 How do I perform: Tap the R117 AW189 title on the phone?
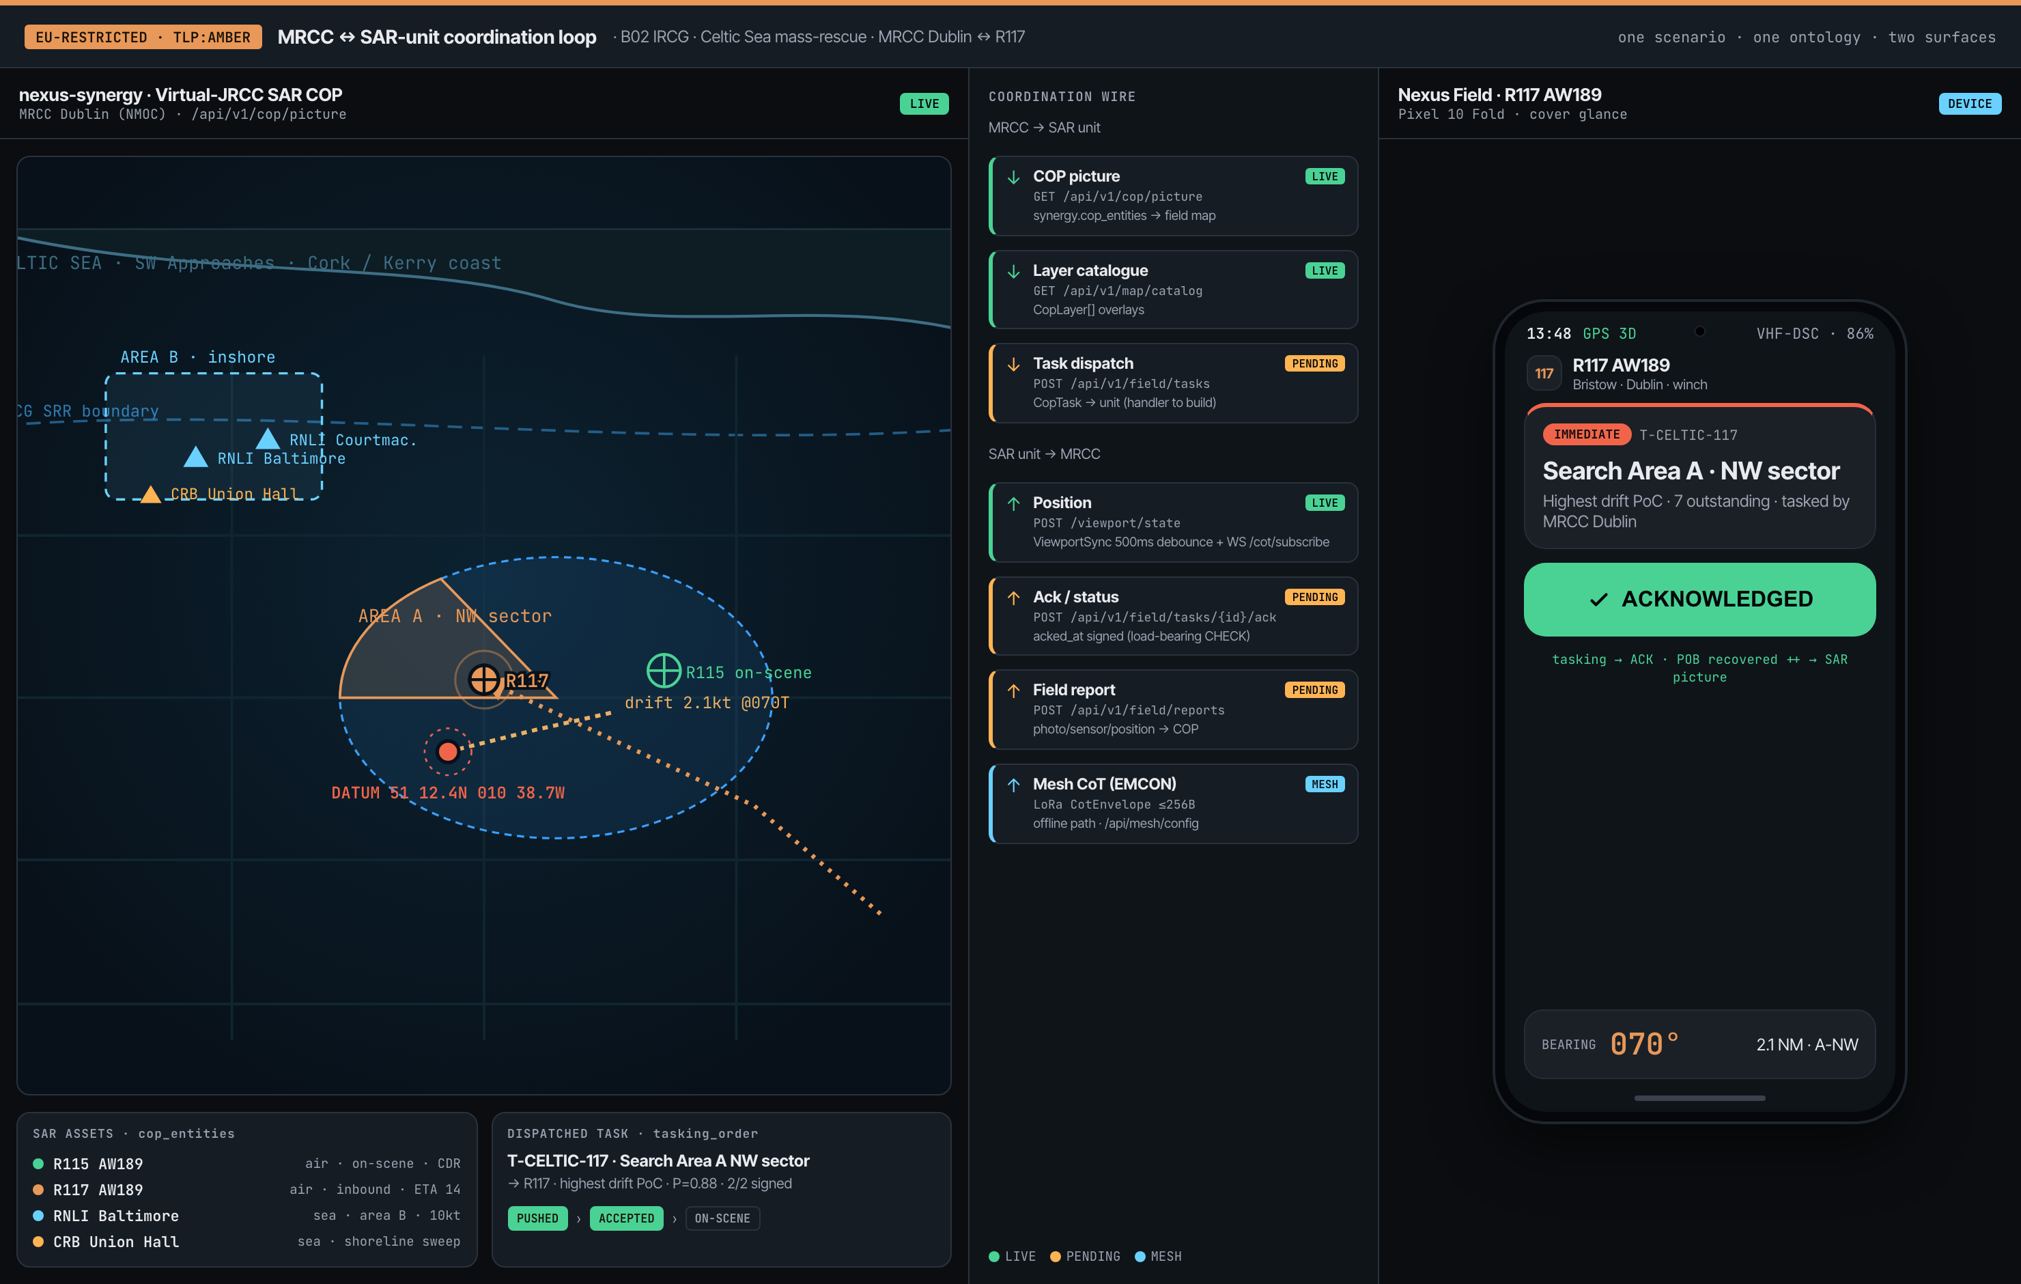point(1621,365)
